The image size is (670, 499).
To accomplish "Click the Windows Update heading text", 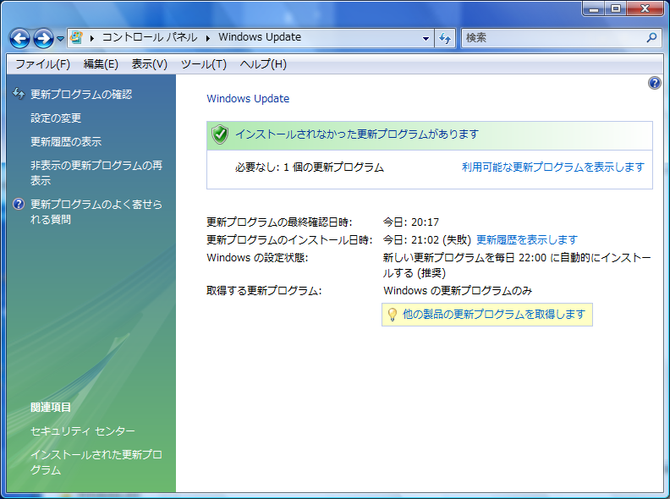I will click(248, 99).
